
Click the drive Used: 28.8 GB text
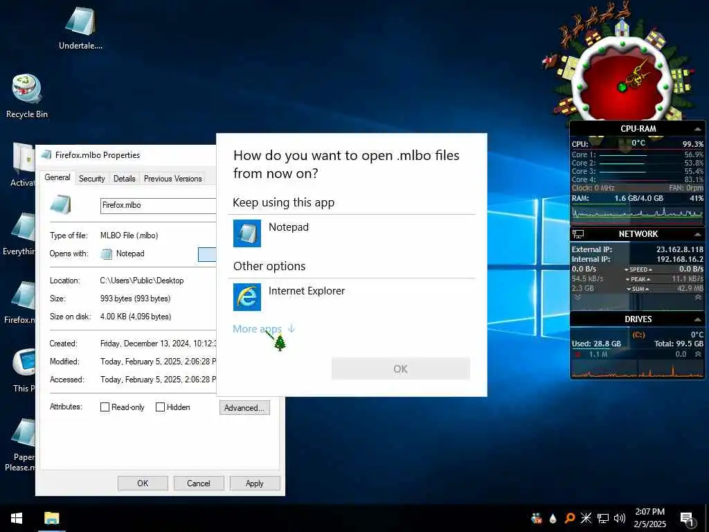click(x=596, y=344)
